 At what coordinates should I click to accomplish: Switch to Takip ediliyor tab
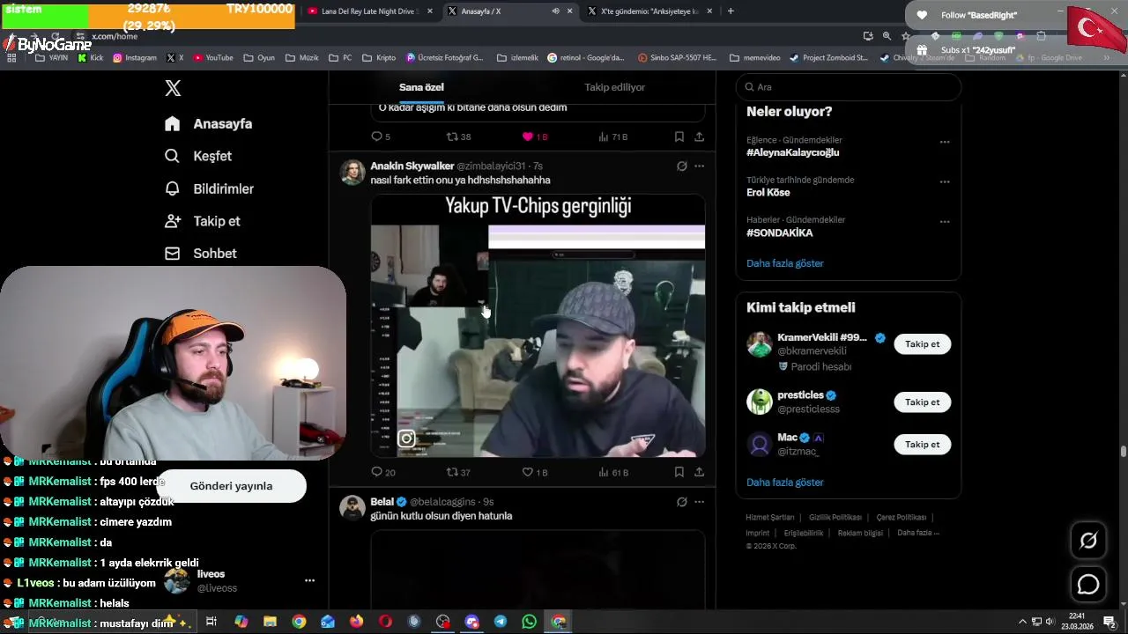coord(614,87)
